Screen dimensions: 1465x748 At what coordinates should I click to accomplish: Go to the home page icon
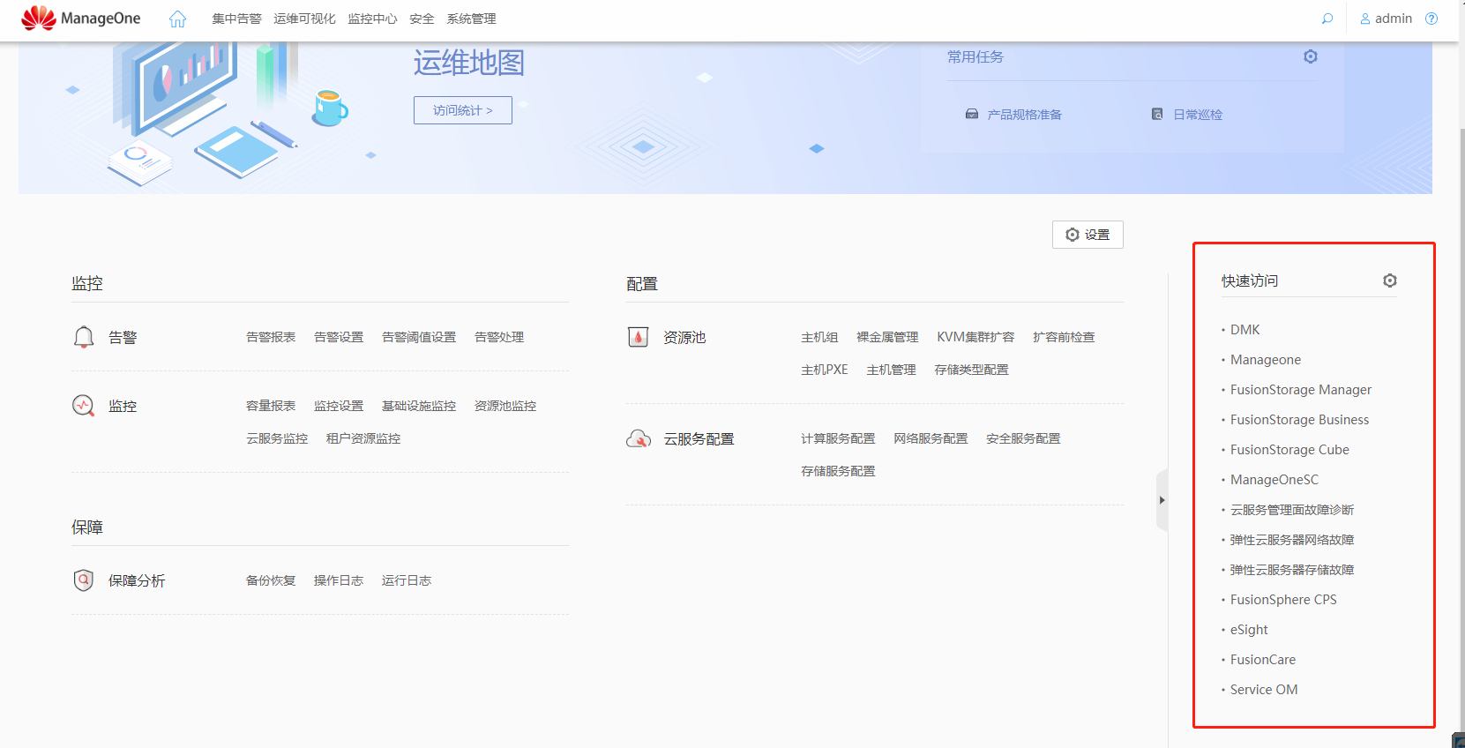tap(177, 19)
